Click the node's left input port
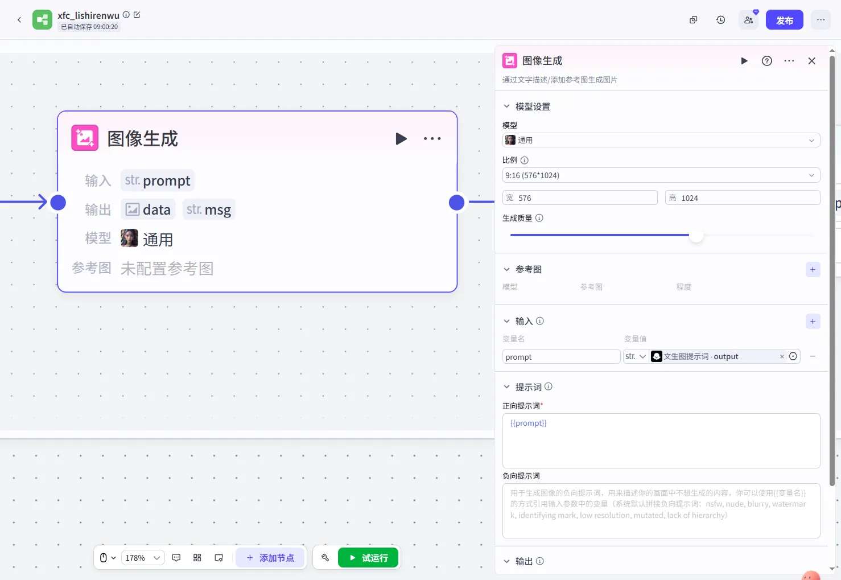This screenshot has height=580, width=841. 58,202
